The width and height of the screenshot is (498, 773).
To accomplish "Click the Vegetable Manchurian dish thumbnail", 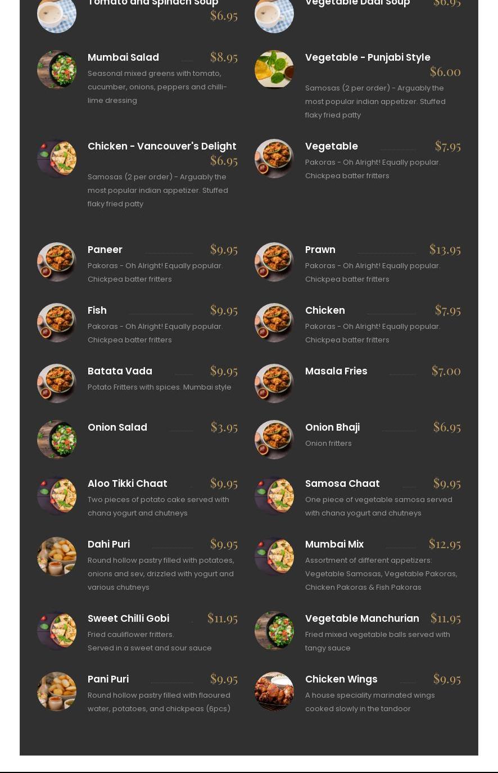I will click(x=274, y=631).
